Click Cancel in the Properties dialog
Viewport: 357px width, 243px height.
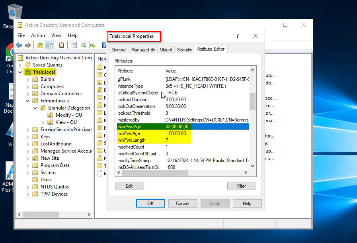183,203
